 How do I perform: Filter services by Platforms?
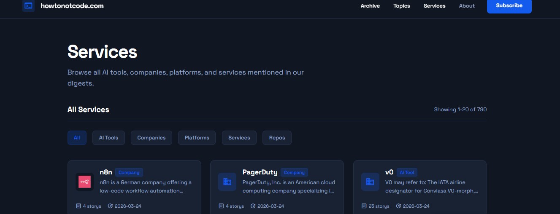(197, 138)
